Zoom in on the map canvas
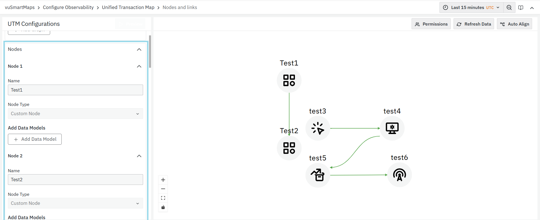540x220 pixels. coord(163,180)
